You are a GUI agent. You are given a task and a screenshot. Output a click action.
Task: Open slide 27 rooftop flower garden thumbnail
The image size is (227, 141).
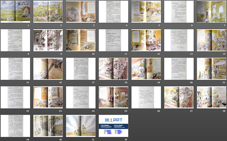[x=179, y=97]
